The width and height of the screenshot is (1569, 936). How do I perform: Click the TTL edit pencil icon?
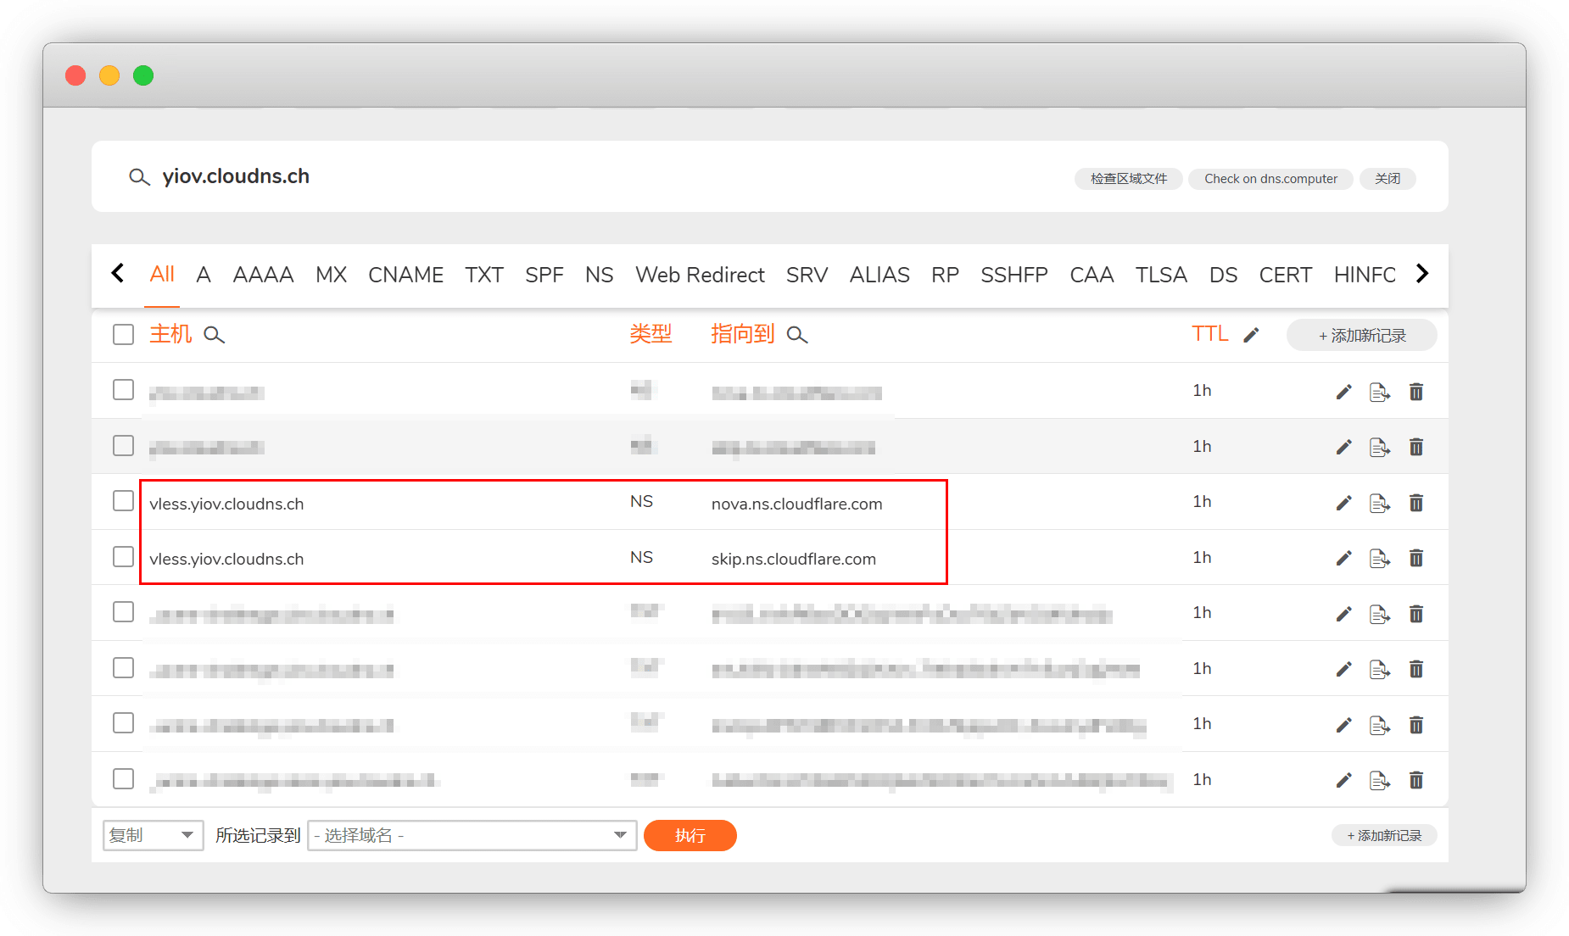(x=1251, y=335)
